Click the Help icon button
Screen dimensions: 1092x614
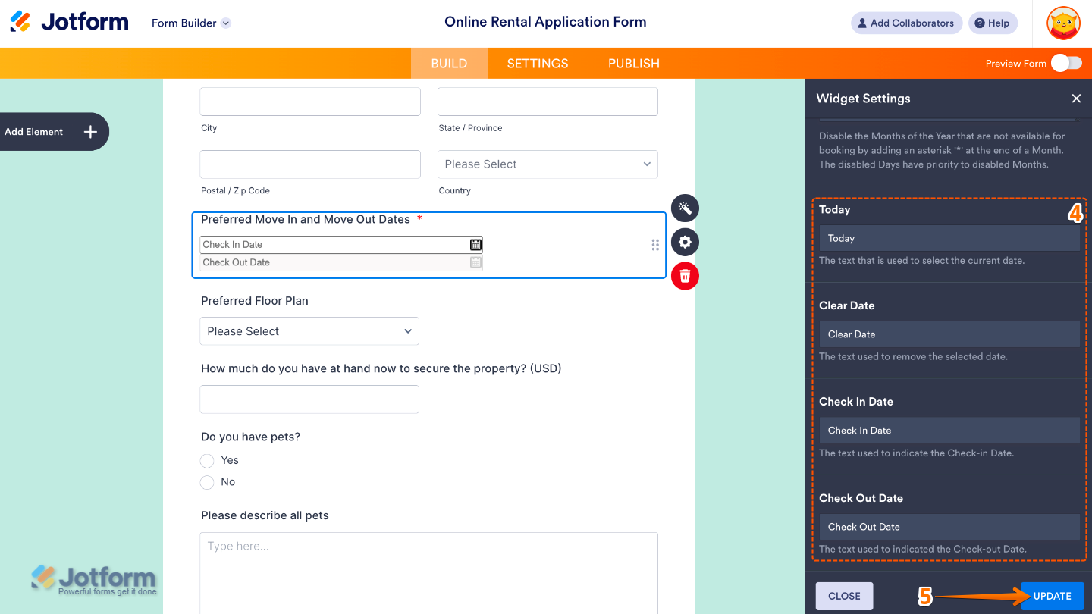pyautogui.click(x=993, y=23)
